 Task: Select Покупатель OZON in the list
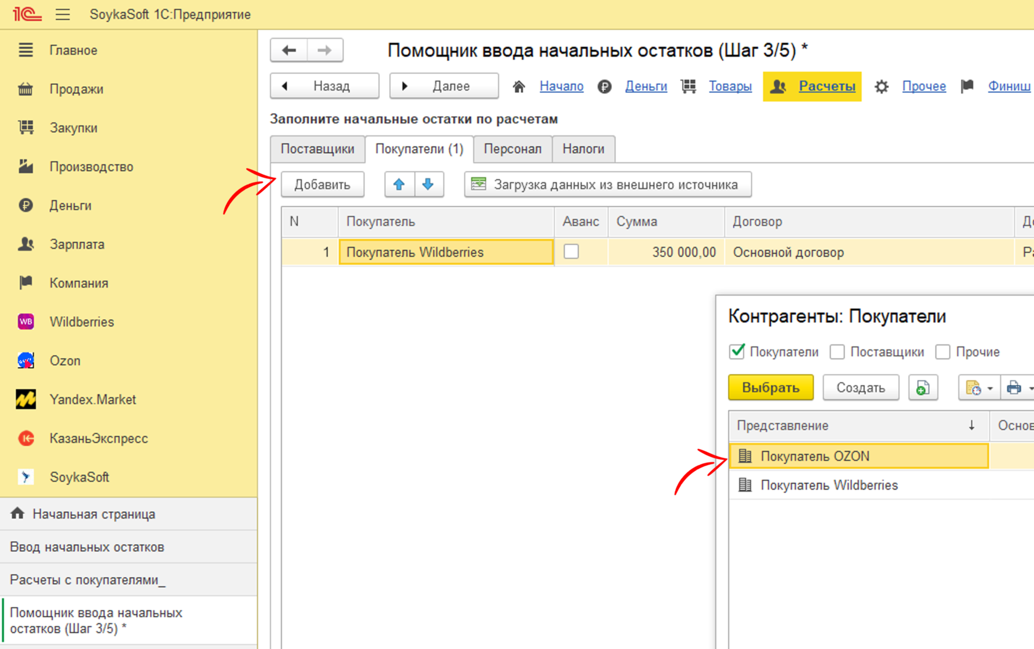(x=859, y=456)
